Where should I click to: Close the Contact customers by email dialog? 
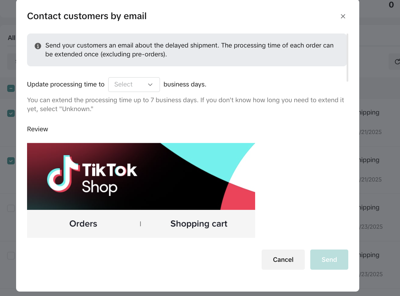(343, 16)
